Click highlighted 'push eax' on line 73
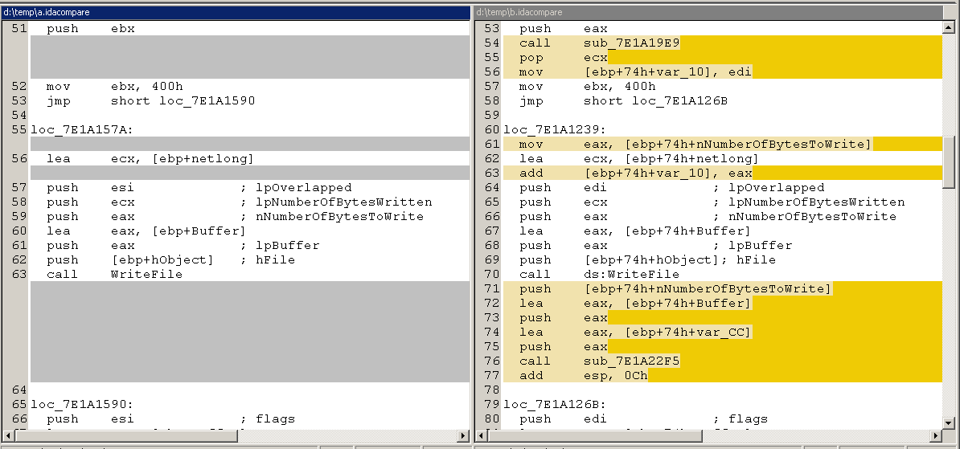Viewport: 960px width, 449px height. (x=564, y=318)
